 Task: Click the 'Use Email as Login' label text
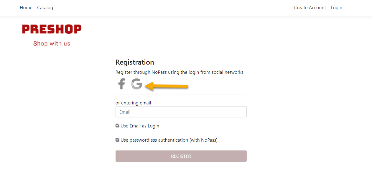click(140, 126)
